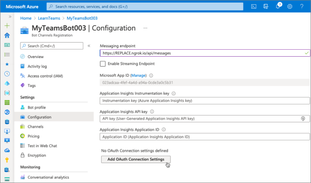Toggle Enable Streaming Endpoint checkbox

tap(103, 64)
